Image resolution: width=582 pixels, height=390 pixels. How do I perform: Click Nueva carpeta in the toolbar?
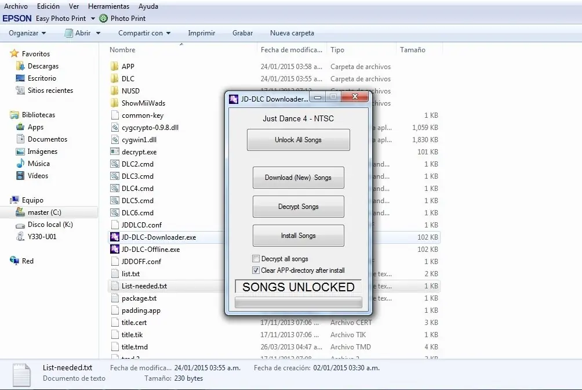(292, 33)
